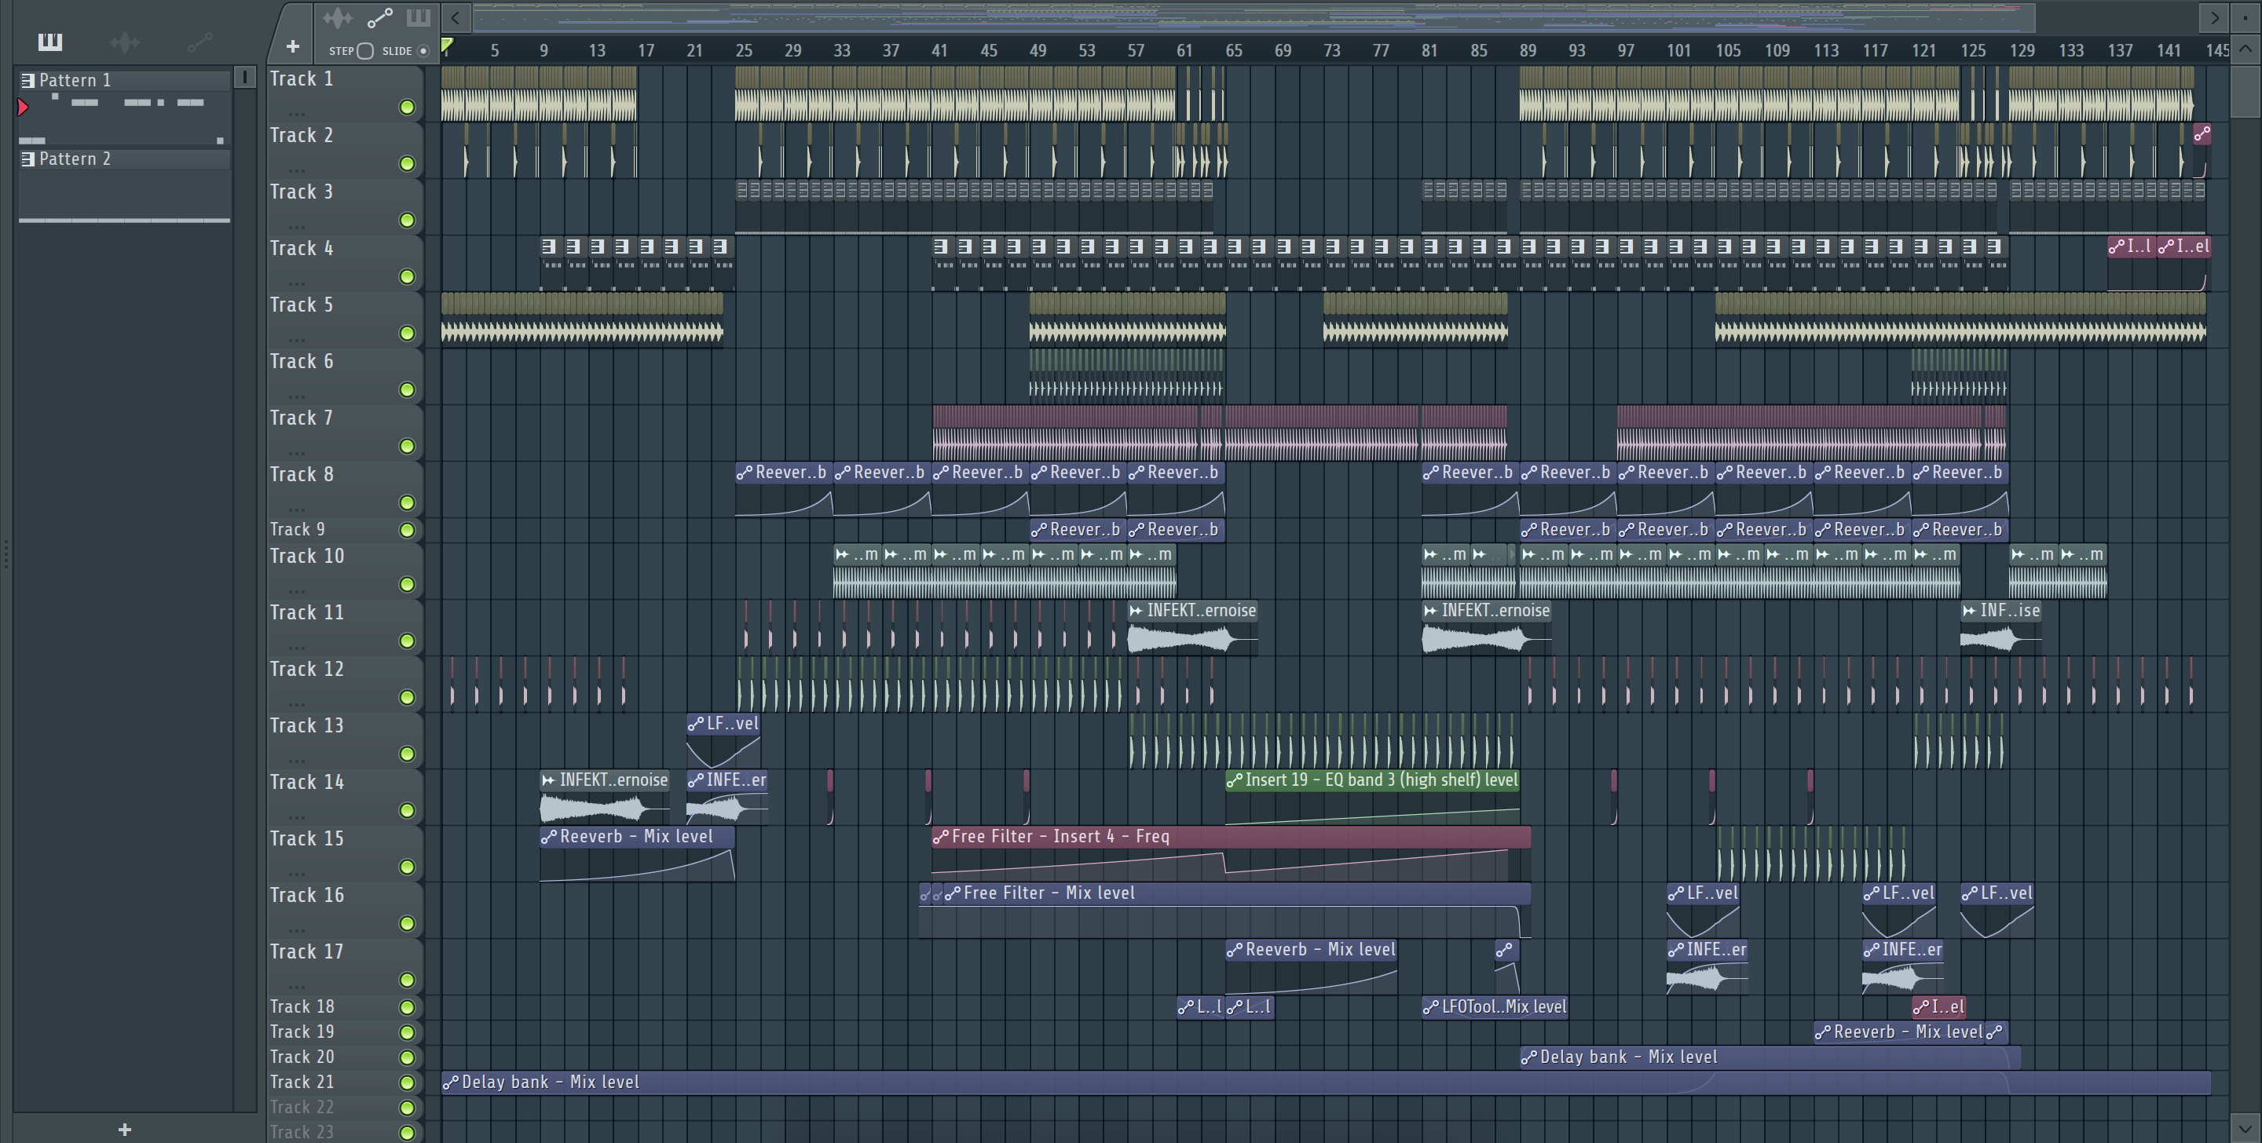Open clip menu of Free Filter Insert 4 Freq
The width and height of the screenshot is (2262, 1143).
click(x=942, y=837)
